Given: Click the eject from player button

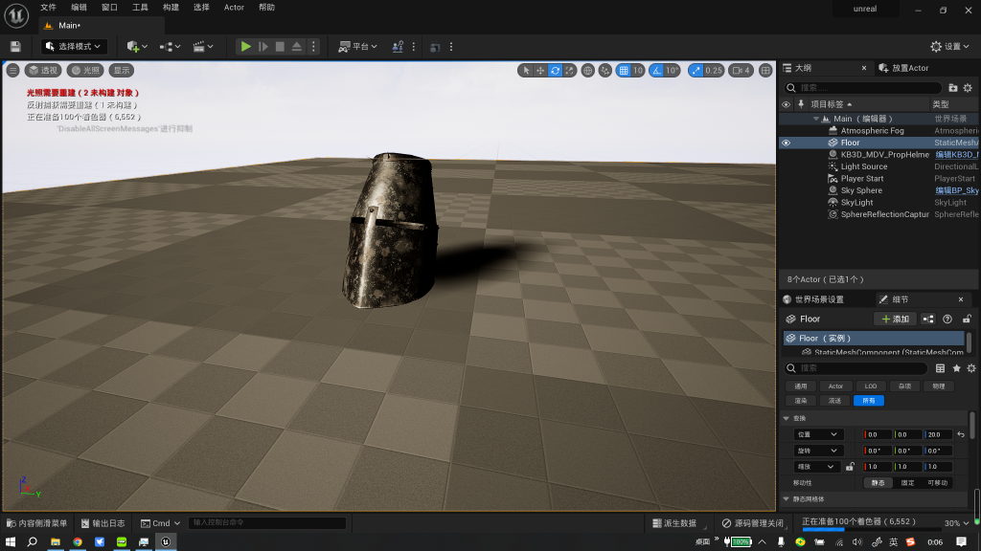Looking at the screenshot, I should pyautogui.click(x=297, y=47).
